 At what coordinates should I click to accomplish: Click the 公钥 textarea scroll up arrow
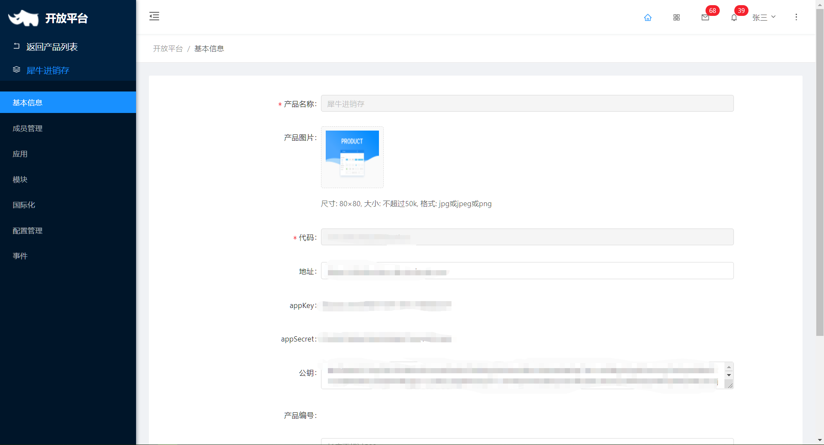729,367
